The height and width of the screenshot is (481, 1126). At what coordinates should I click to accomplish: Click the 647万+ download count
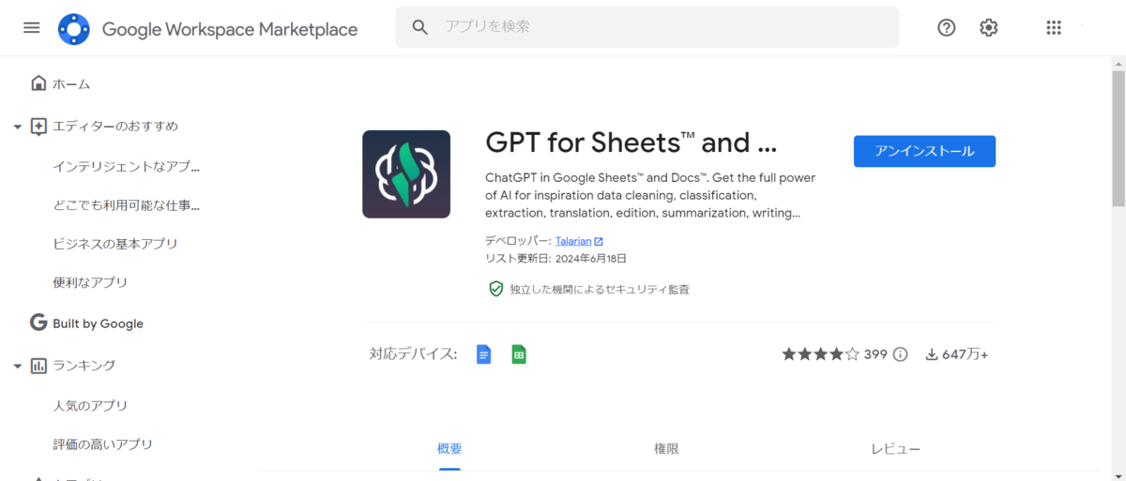point(966,354)
